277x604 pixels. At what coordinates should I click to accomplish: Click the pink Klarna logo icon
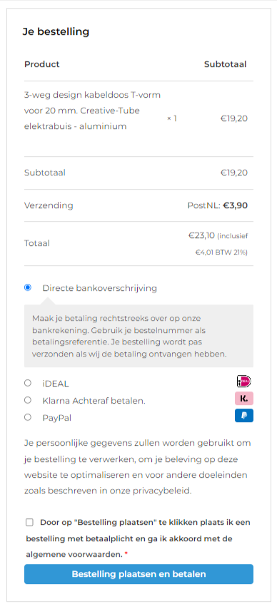(x=244, y=399)
